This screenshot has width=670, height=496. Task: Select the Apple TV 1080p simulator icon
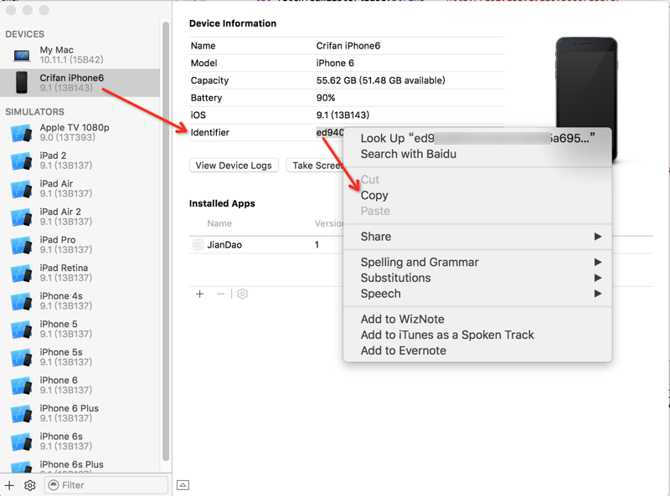coord(22,133)
